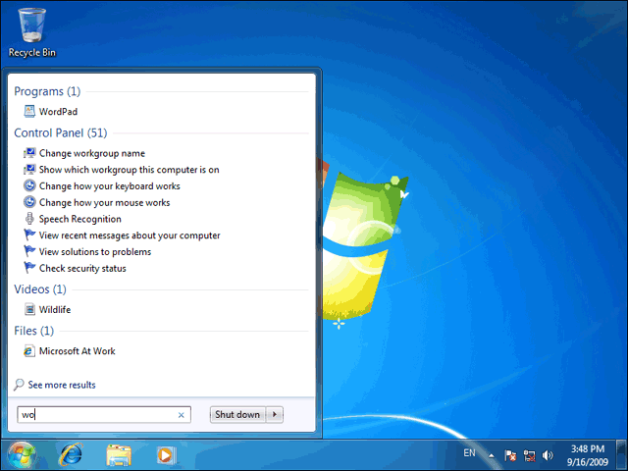
Task: Click the Speech Recognition microphone icon
Action: click(x=29, y=219)
